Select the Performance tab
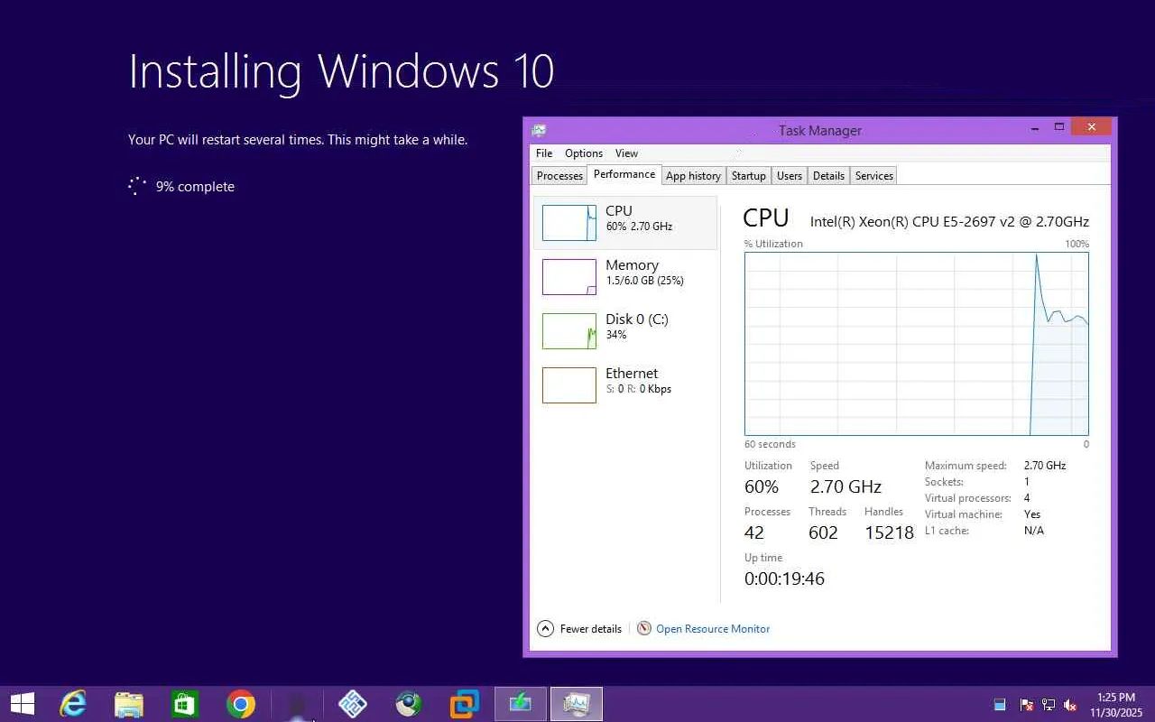The width and height of the screenshot is (1155, 722). pos(624,175)
